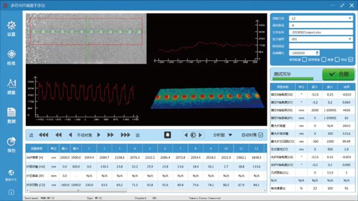Click the green test progress bar

[292, 79]
